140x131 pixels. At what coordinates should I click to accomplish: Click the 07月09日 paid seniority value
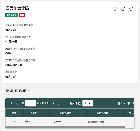11,41
